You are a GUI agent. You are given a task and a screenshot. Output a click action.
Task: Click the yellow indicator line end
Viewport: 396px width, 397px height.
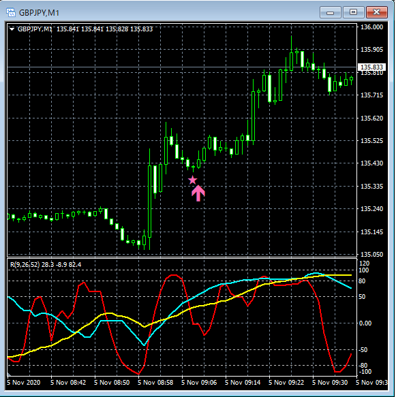tap(350, 275)
